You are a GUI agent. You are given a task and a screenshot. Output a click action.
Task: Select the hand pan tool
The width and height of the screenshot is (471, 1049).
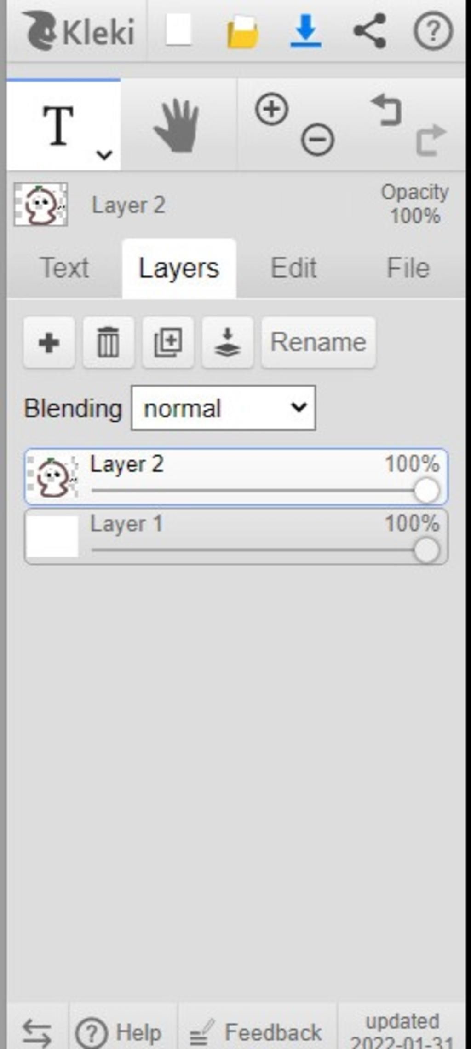[x=177, y=125]
